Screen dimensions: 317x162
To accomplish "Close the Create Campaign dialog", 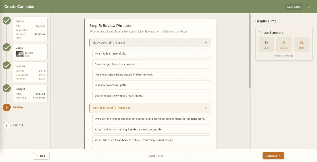I will (x=309, y=7).
